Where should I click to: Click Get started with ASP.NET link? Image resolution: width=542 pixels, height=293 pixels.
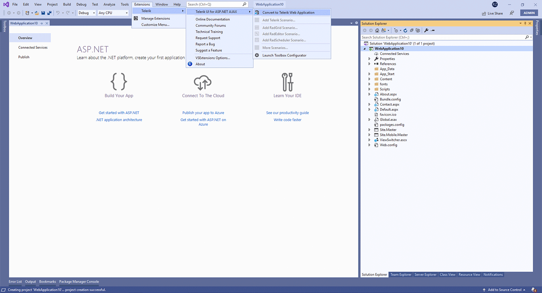tap(119, 112)
